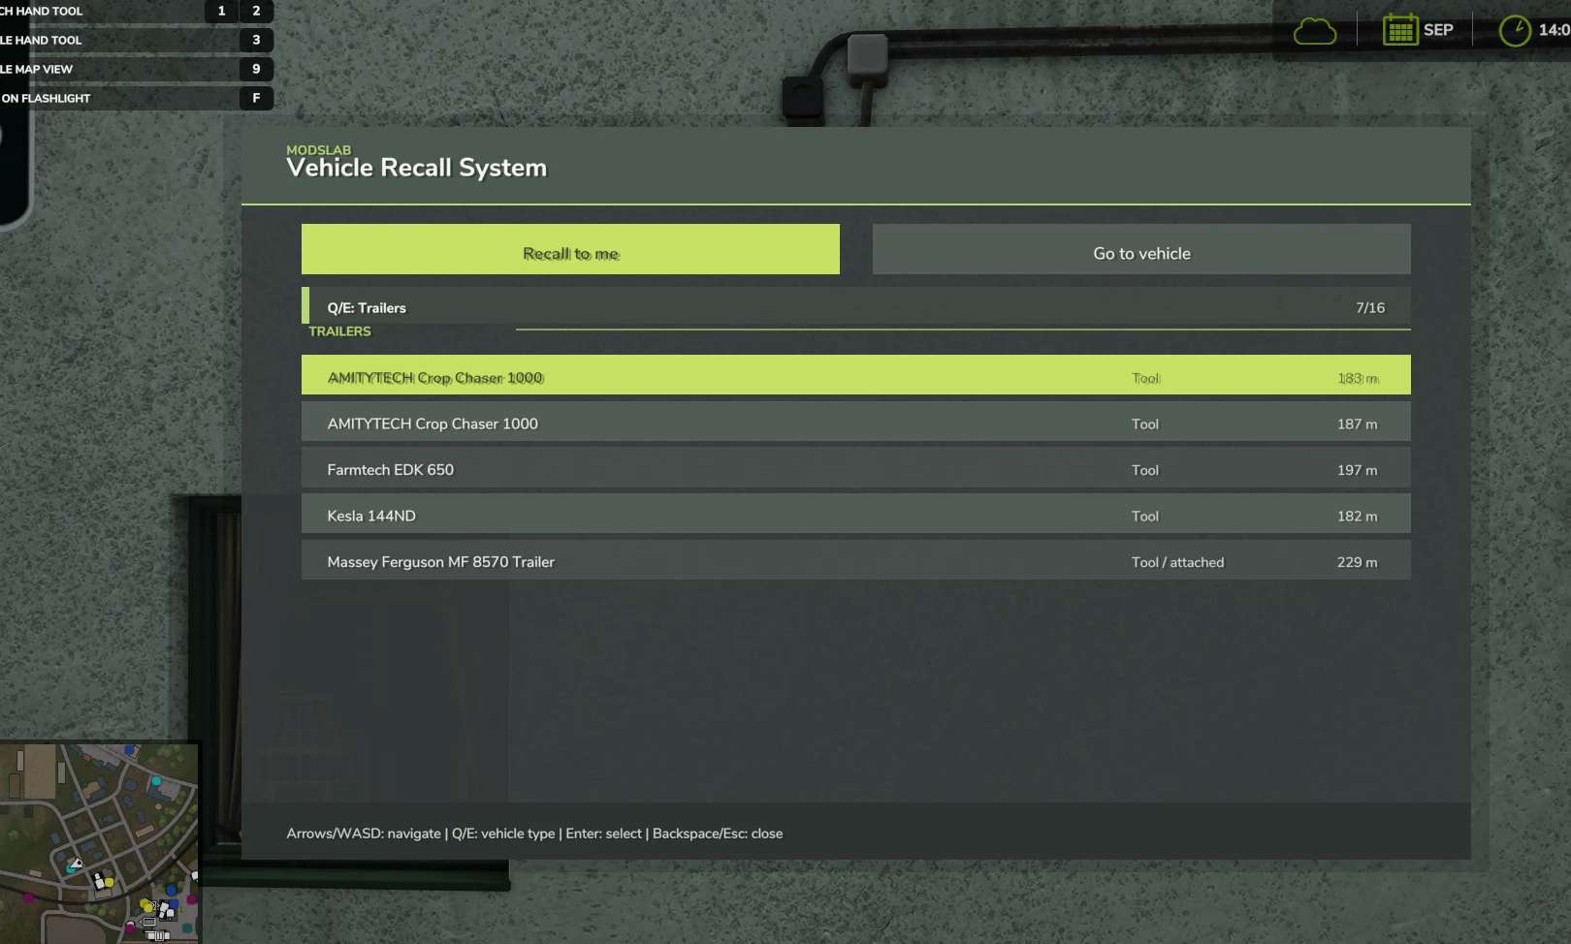Click the key 1 hint badge

[221, 11]
